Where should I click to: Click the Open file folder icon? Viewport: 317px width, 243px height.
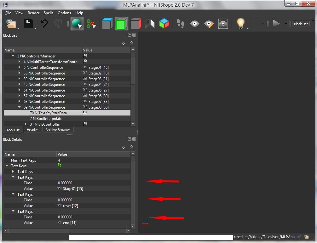click(11, 24)
